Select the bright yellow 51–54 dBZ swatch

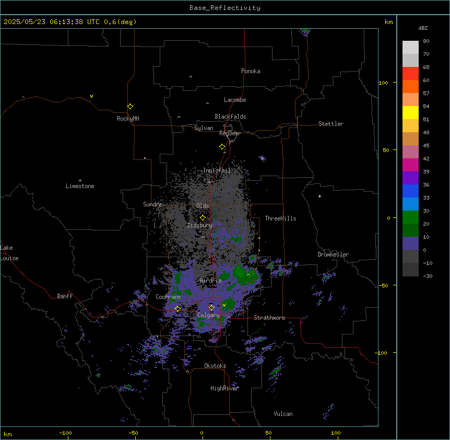(410, 112)
